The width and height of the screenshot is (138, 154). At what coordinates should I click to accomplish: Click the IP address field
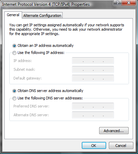point(93,61)
